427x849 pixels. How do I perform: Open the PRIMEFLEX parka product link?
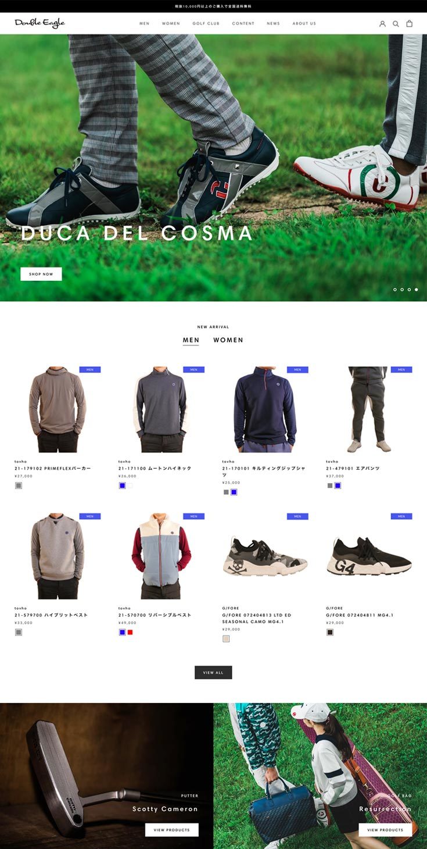pos(52,469)
